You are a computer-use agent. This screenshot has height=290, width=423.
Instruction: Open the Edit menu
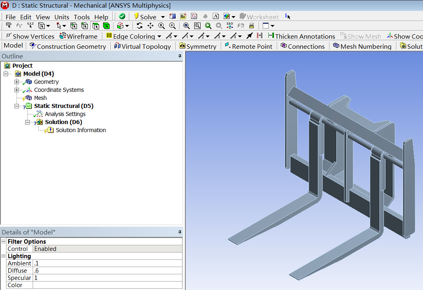pyautogui.click(x=26, y=17)
